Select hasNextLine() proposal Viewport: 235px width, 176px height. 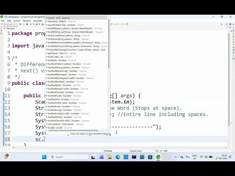76,106
